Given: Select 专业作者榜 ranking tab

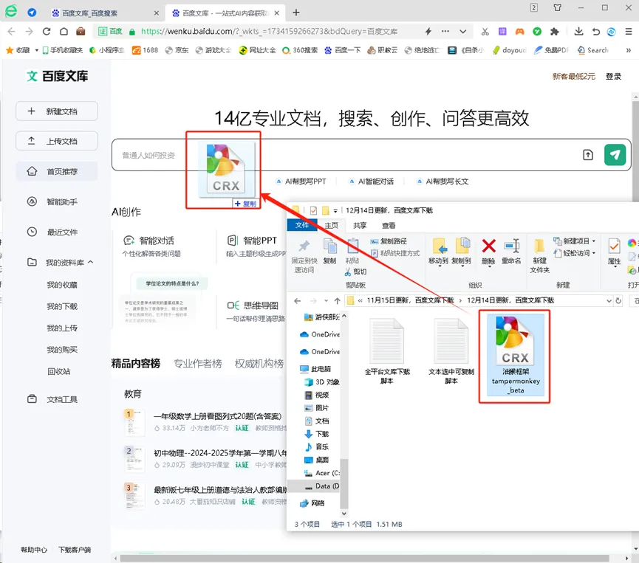Looking at the screenshot, I should [x=198, y=363].
